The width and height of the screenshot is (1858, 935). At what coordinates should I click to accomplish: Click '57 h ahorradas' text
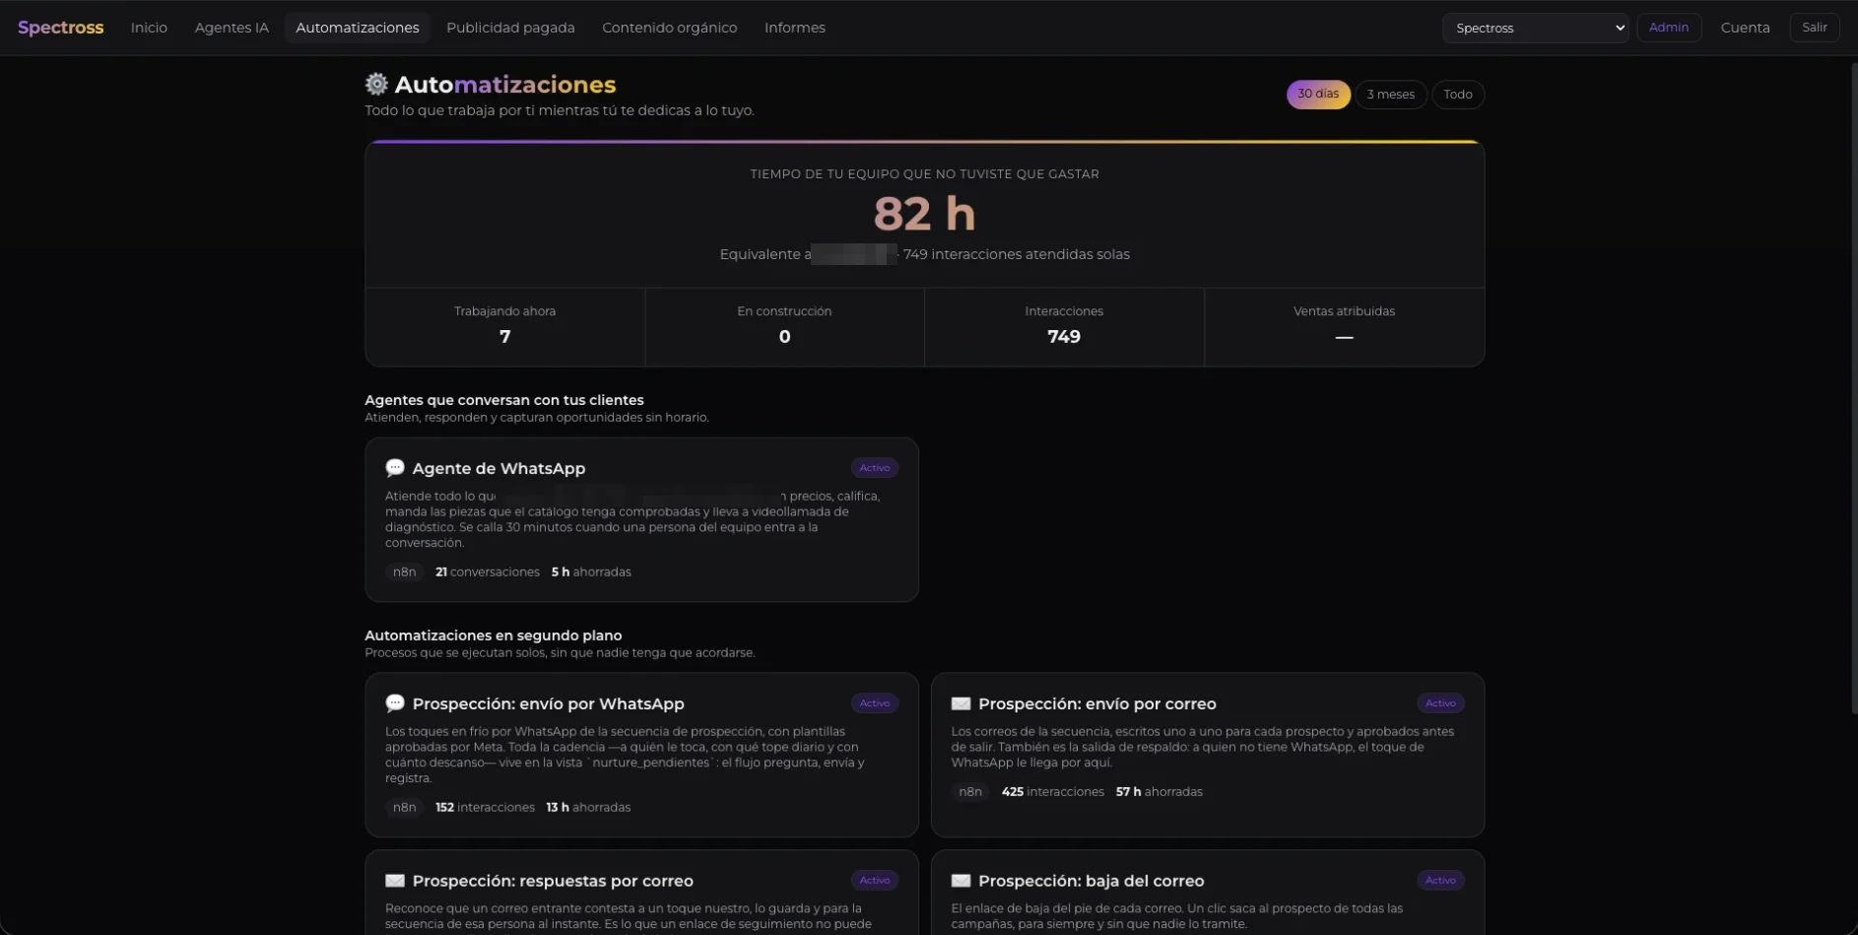pos(1159,792)
